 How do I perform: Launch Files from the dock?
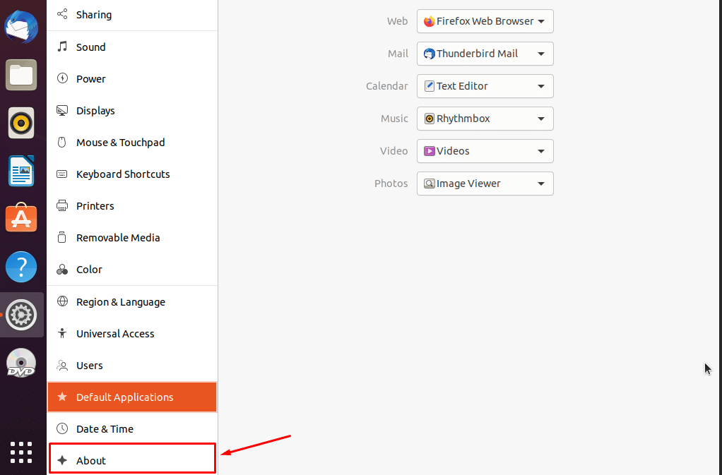click(21, 75)
